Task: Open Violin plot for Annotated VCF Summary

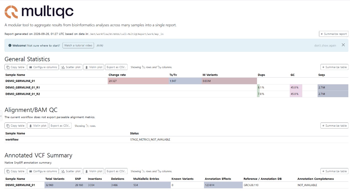Action: pyautogui.click(x=93, y=171)
